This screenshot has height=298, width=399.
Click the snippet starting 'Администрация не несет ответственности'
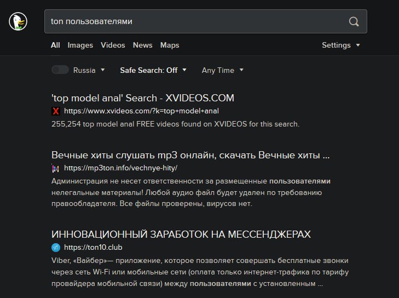(x=191, y=192)
